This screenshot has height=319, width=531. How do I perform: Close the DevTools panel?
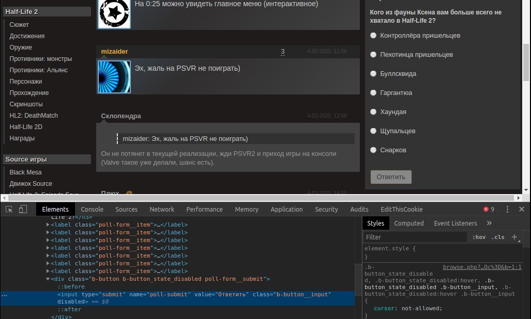(x=522, y=210)
